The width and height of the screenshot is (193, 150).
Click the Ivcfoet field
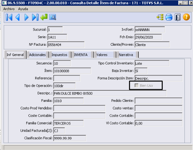[x=150, y=30]
